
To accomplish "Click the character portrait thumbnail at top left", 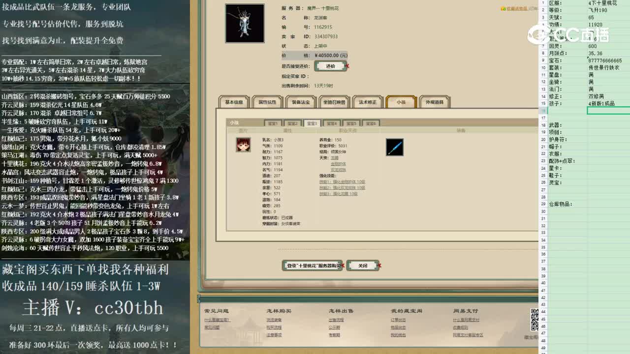I will [x=245, y=23].
